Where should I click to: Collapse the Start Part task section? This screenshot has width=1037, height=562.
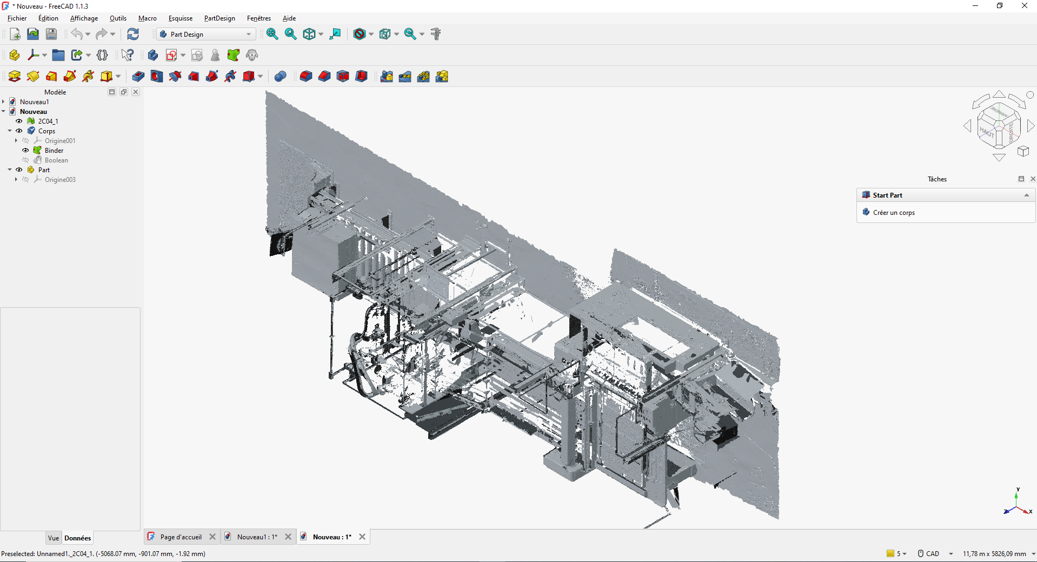(1026, 195)
